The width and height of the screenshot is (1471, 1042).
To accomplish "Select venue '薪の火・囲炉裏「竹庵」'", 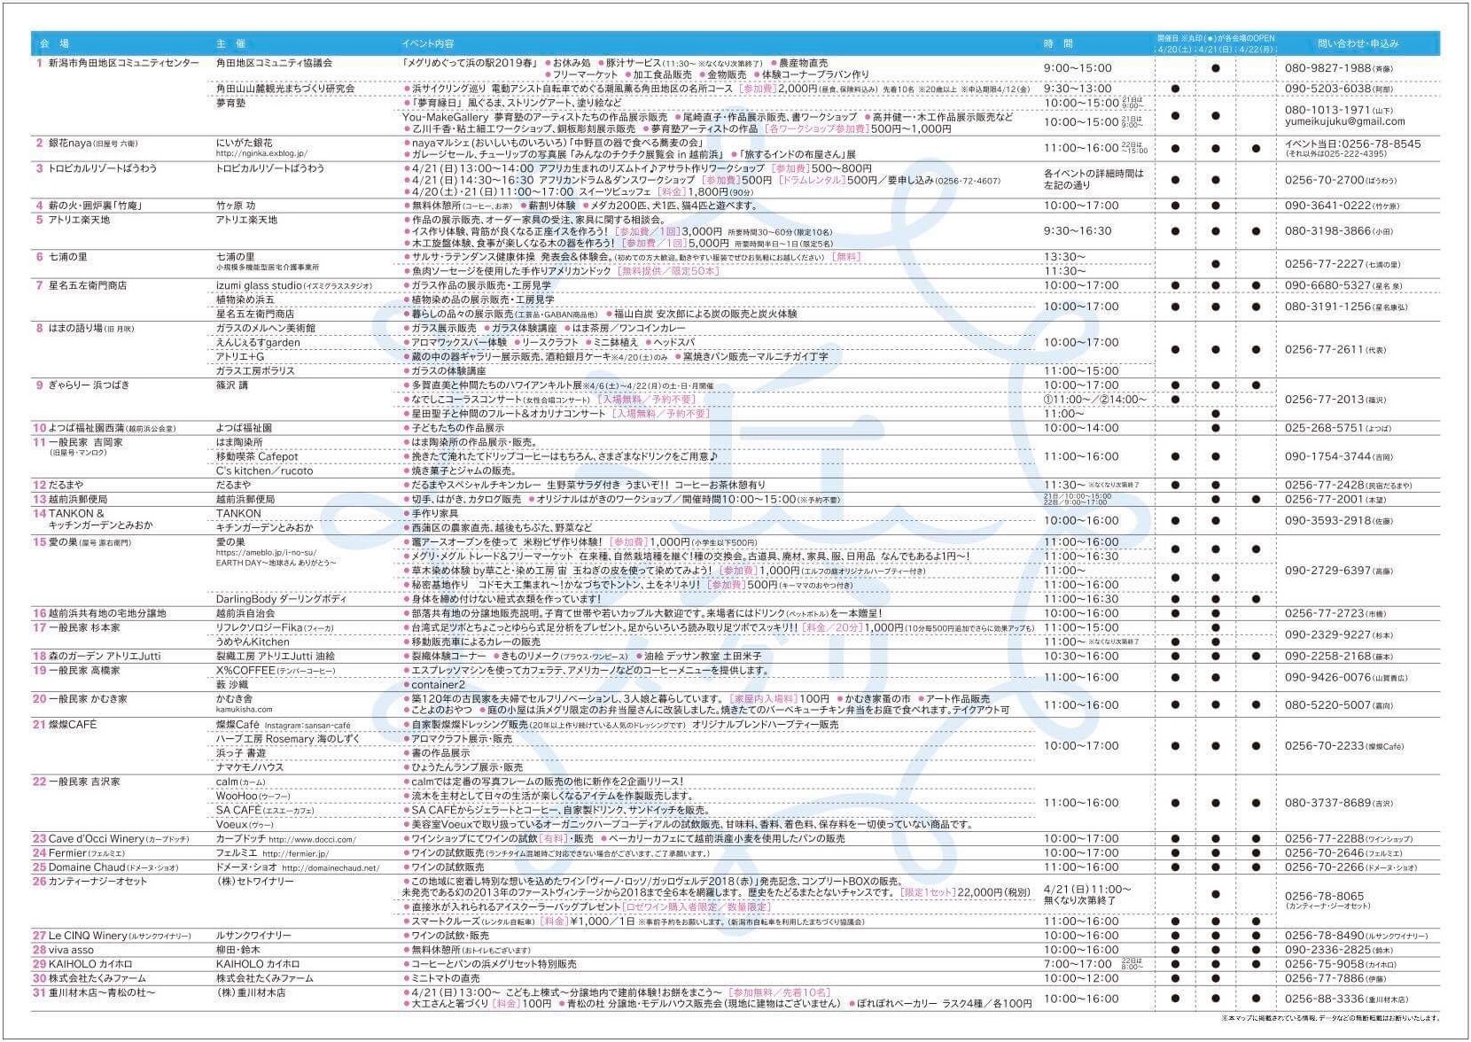I will tap(96, 206).
